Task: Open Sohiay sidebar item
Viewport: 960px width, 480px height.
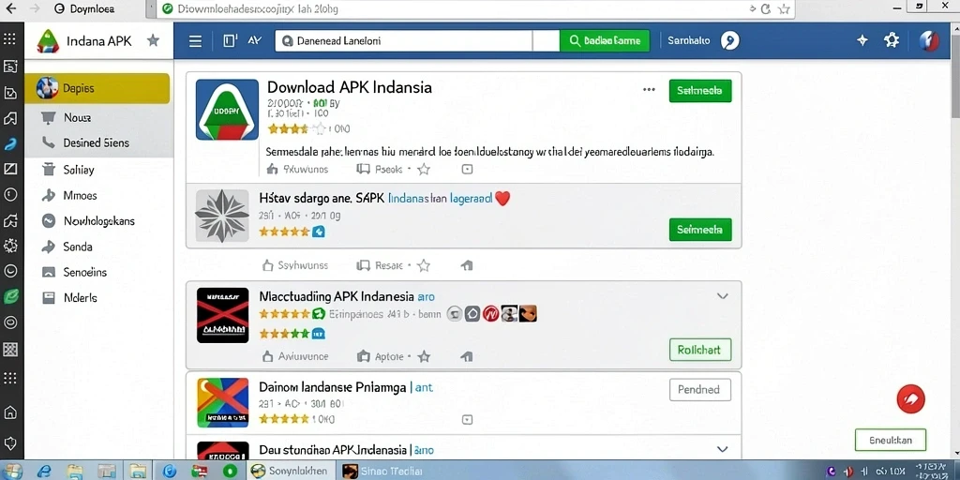Action: coord(98,170)
